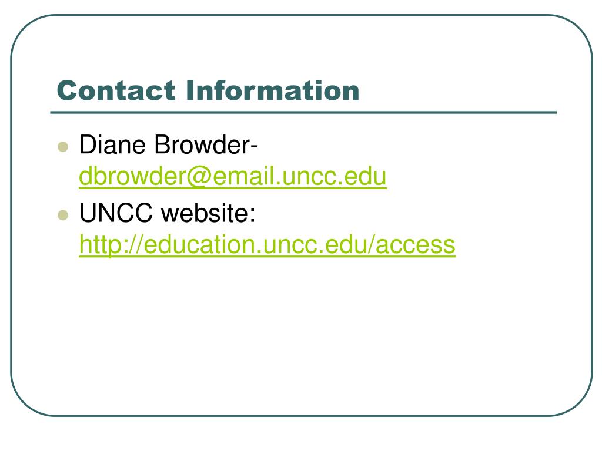Click the name Browder- in first bullet
The image size is (602, 451).
coord(206,145)
